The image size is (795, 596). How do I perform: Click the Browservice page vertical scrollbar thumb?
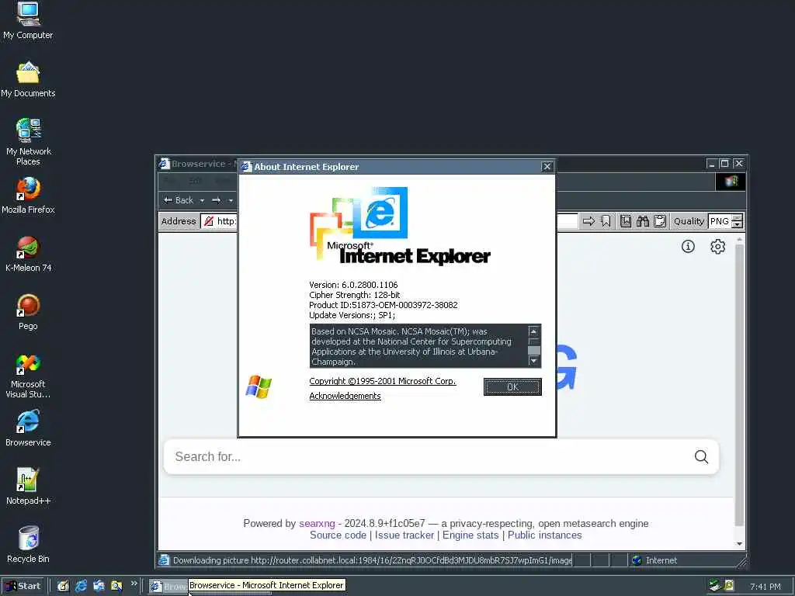tap(739, 385)
